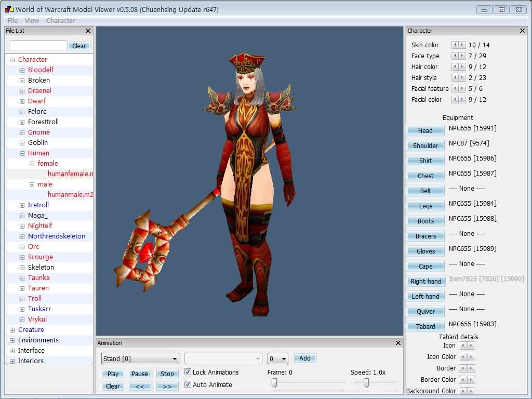Collapse the Character tree node
Viewport: 532px width, 399px height.
pos(12,60)
